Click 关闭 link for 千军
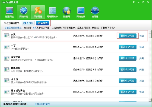 point(141,47)
